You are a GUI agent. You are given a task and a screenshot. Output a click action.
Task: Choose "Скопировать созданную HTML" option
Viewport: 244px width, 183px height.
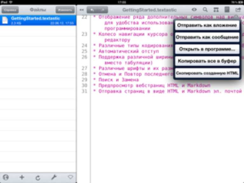[207, 73]
